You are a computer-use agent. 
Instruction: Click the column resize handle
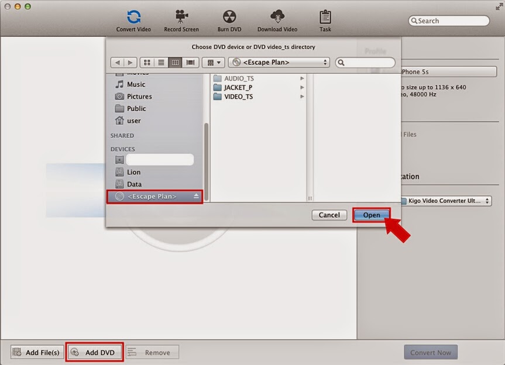pos(310,198)
